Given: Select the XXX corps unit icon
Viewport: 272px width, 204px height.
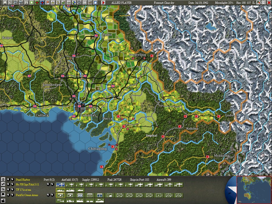Looking at the screenshot, I should point(90,195).
